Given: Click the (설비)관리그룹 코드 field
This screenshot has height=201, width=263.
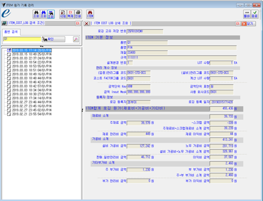Looking at the screenshot, I should coord(221,73).
